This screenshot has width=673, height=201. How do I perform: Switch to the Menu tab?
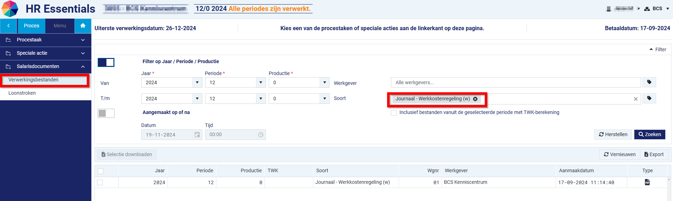(60, 26)
